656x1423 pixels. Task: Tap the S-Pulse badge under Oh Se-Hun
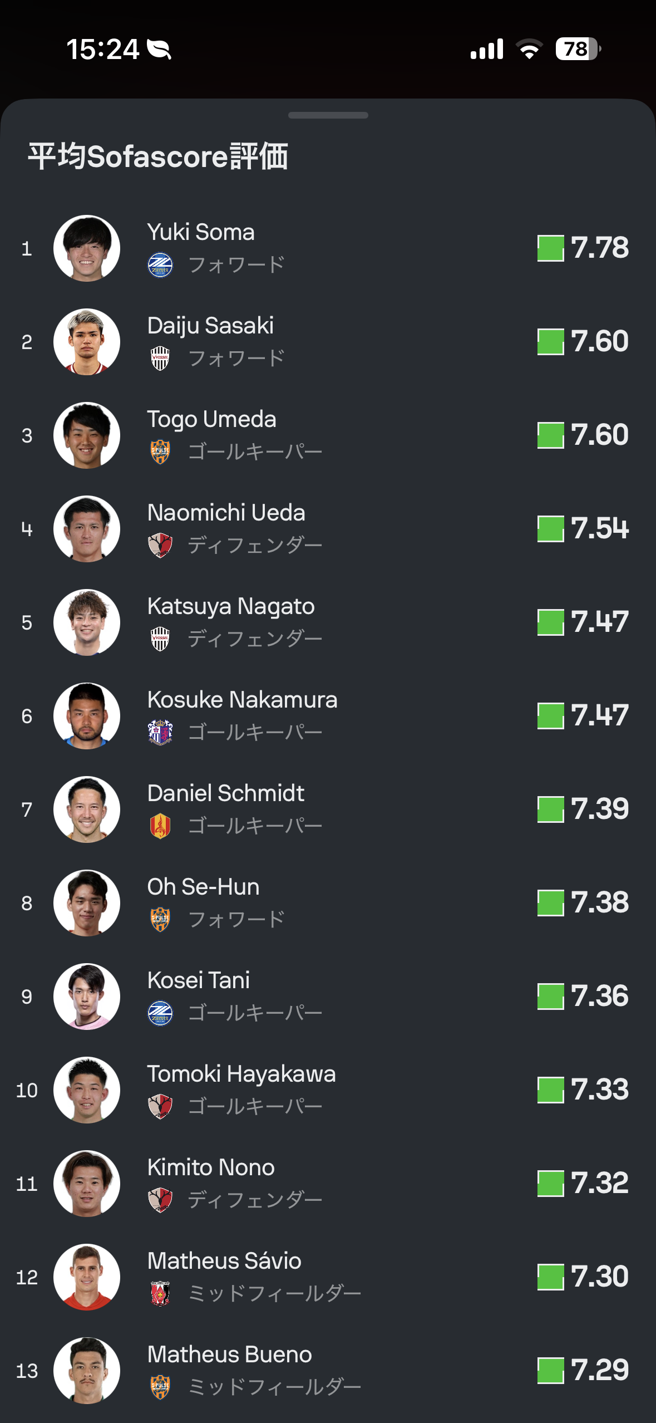[x=160, y=920]
